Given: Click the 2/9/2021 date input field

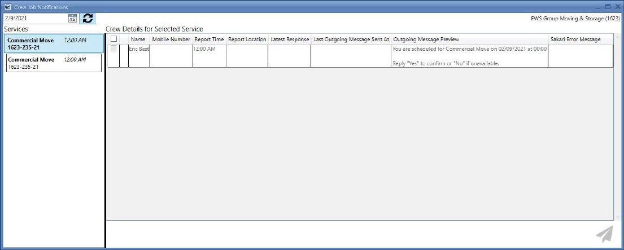Looking at the screenshot, I should [34, 18].
